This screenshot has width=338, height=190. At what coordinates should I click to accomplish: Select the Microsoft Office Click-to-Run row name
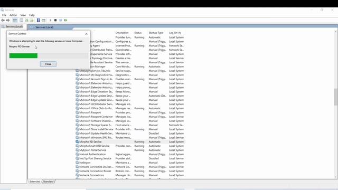pyautogui.click(x=96, y=108)
